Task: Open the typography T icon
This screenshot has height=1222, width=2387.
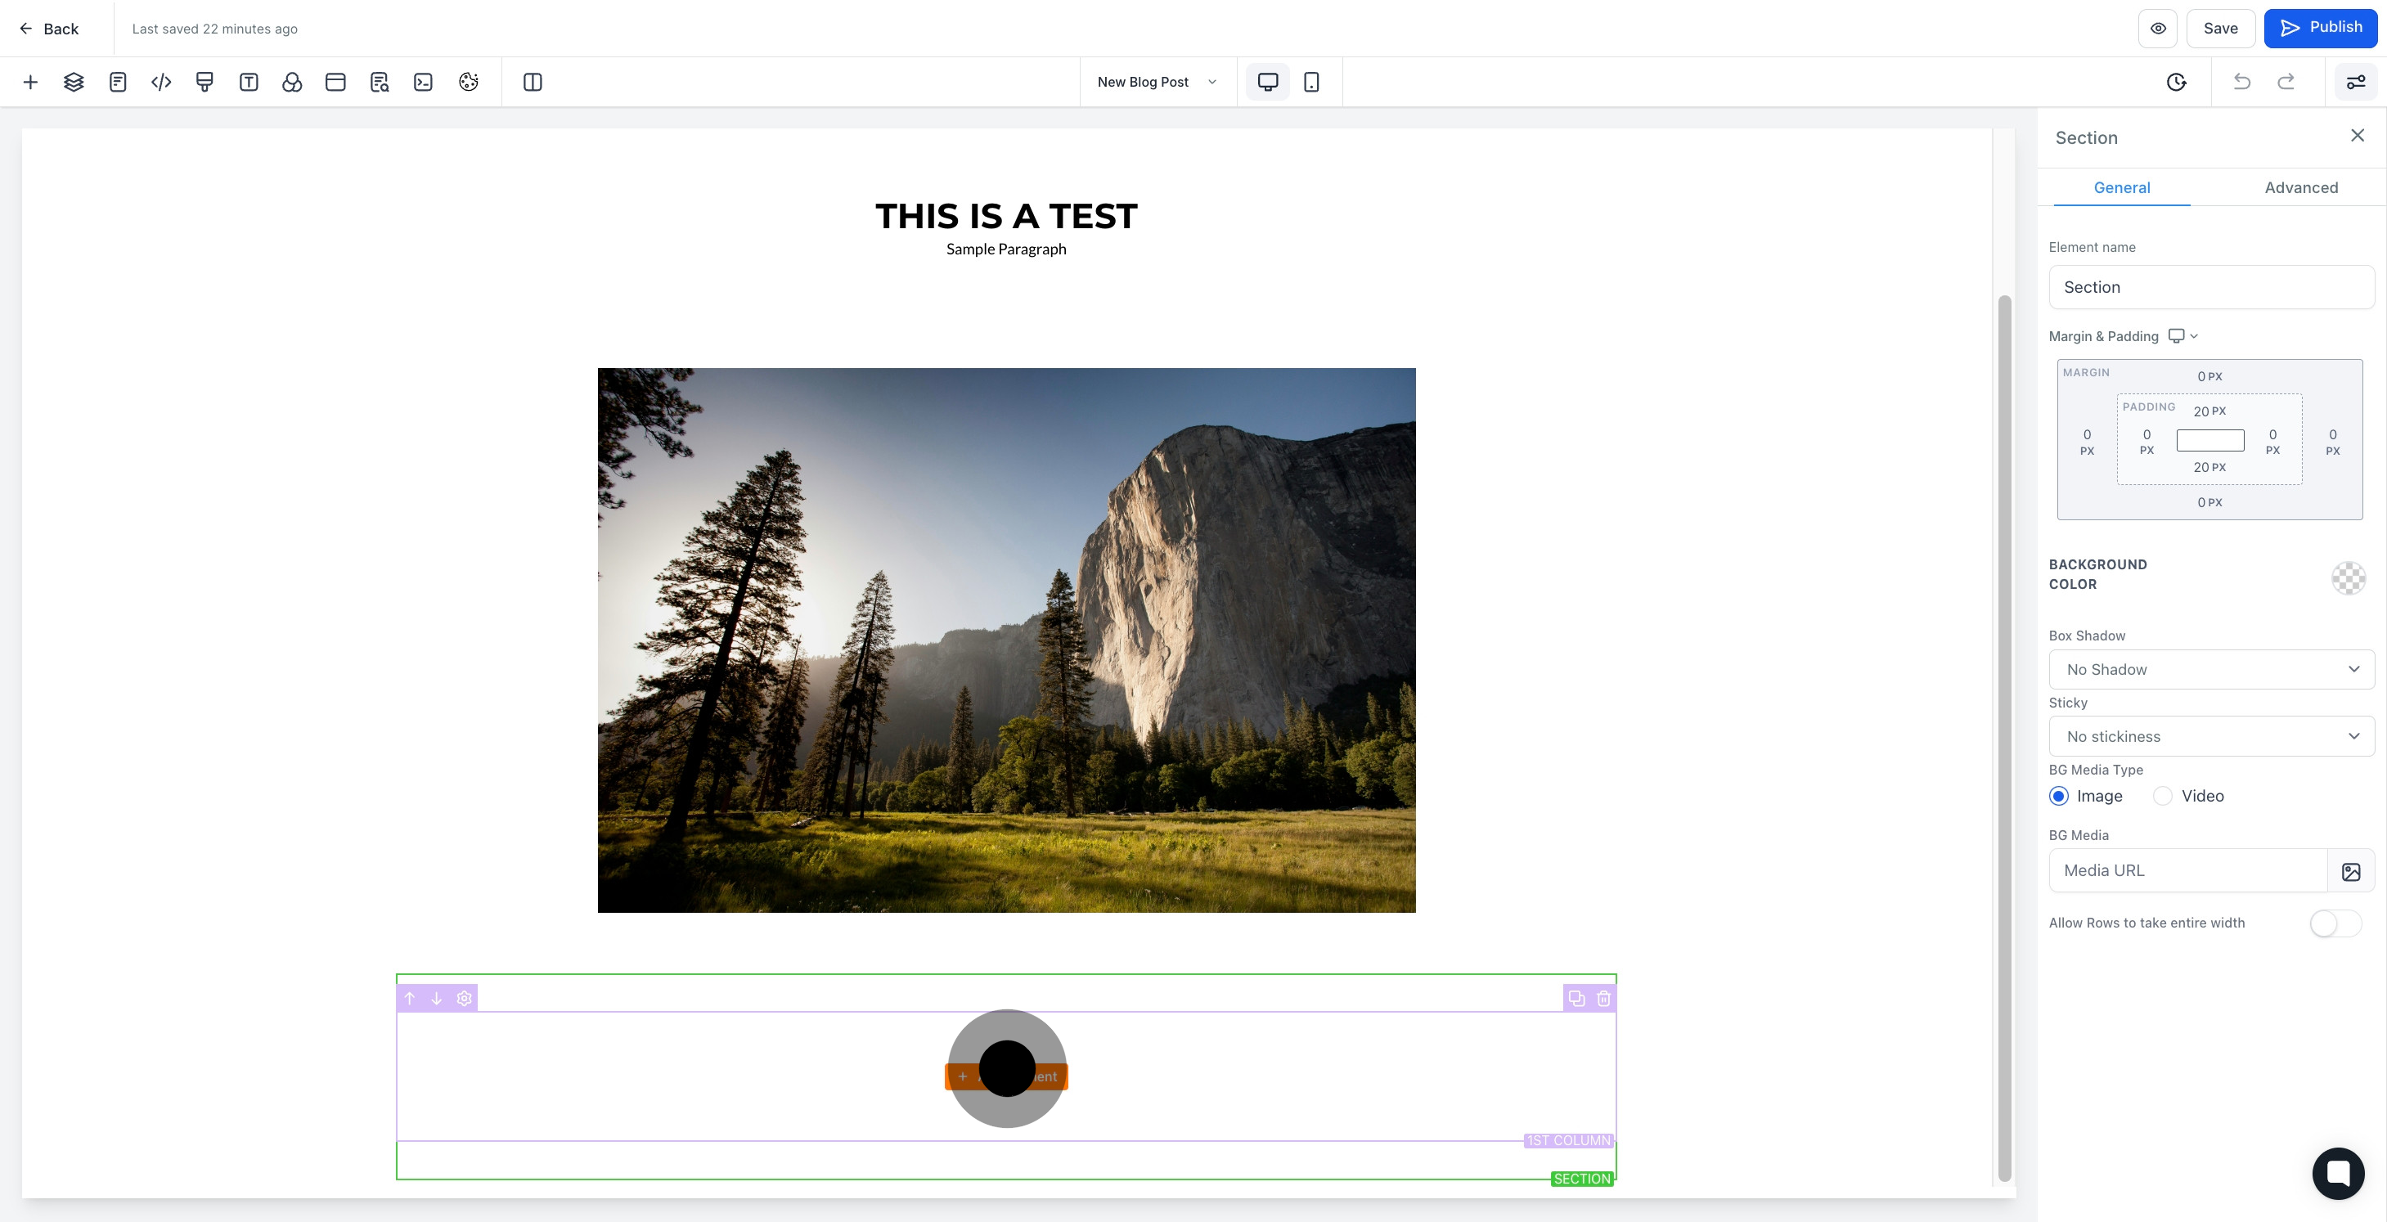Action: pos(249,83)
